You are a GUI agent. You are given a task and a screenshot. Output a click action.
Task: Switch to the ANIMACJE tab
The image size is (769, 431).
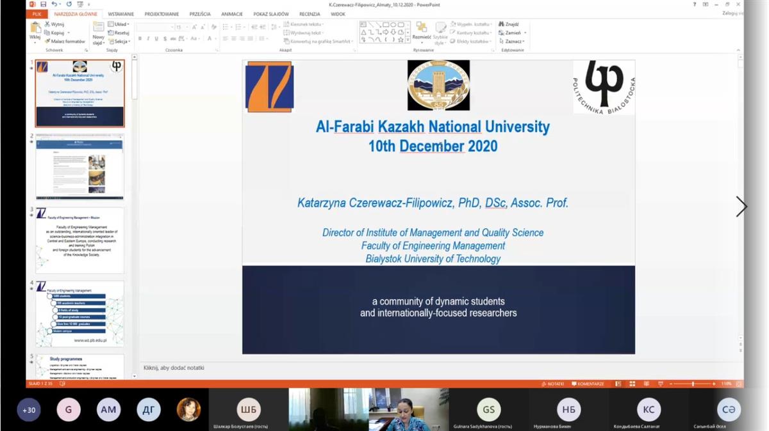(x=232, y=14)
